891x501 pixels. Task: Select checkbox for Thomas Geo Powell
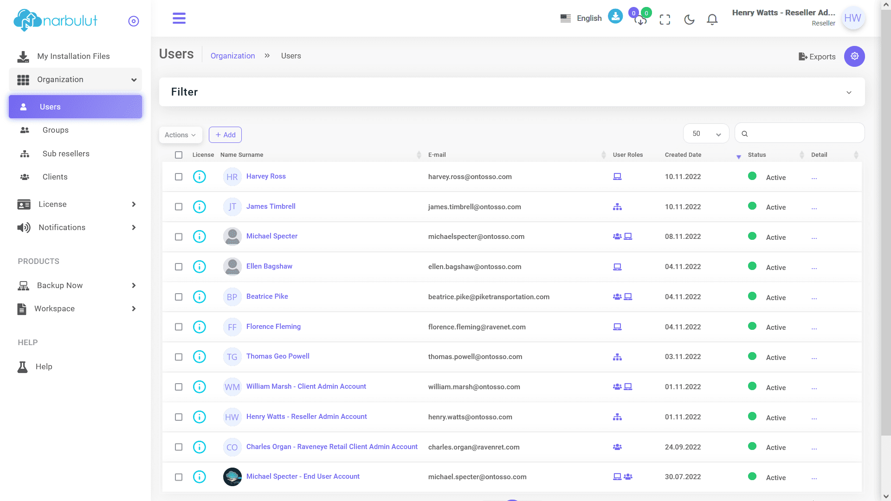(179, 357)
